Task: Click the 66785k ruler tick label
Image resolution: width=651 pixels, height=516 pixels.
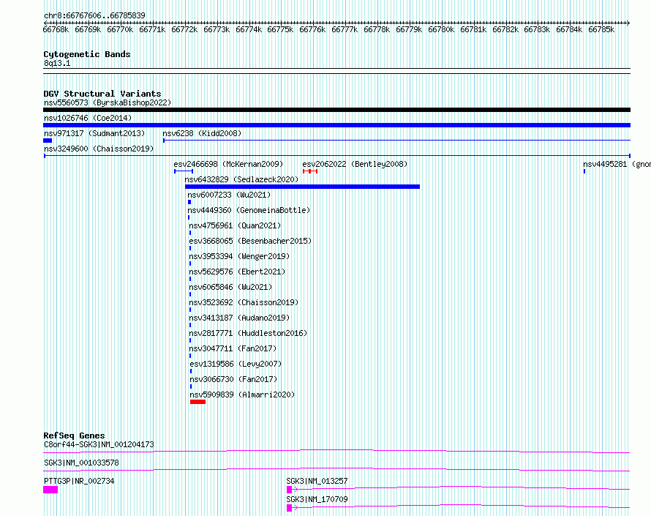Action: click(601, 29)
